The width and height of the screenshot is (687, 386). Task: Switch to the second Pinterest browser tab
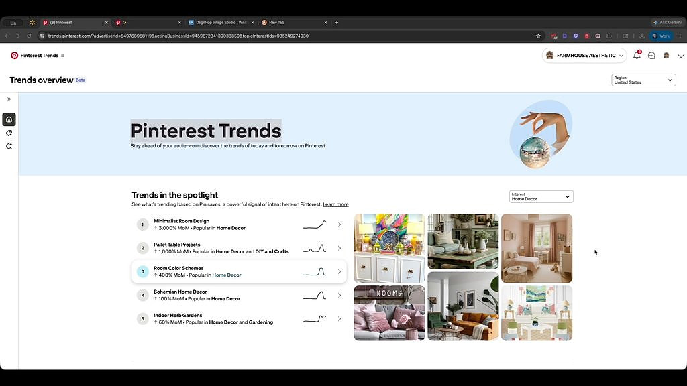coord(148,22)
